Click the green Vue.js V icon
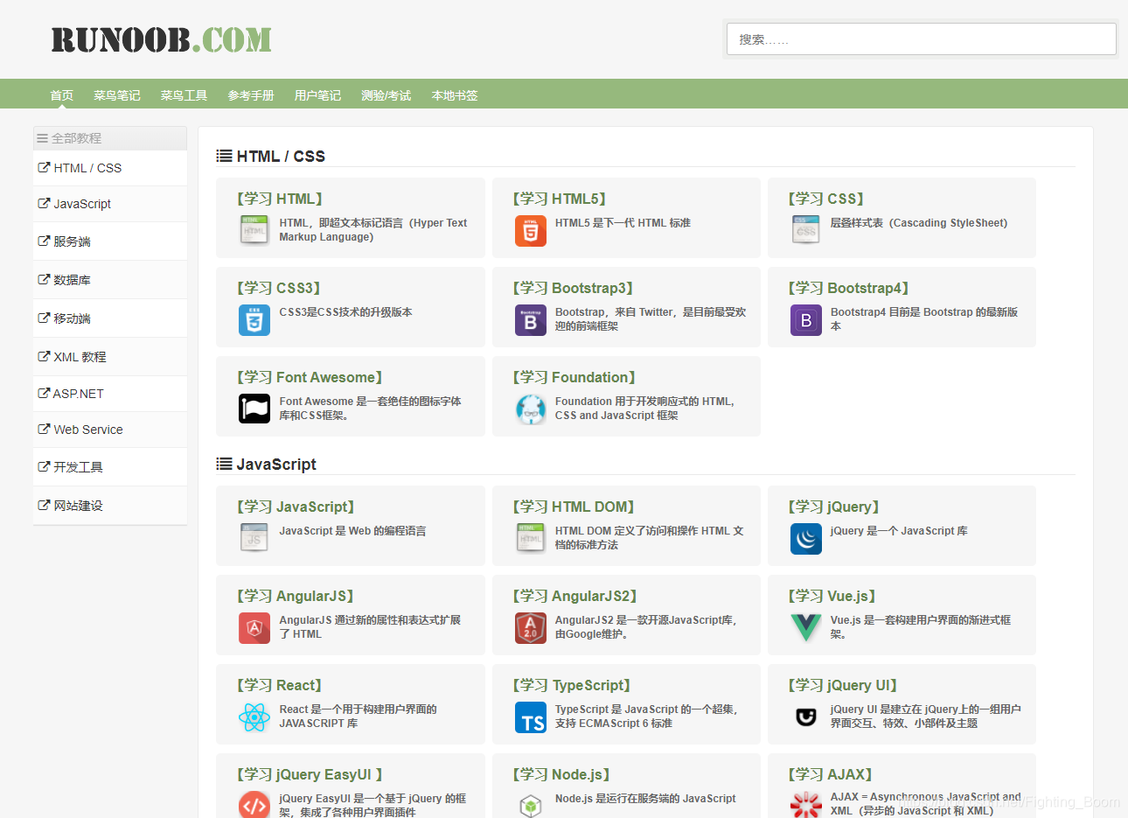This screenshot has height=818, width=1128. [805, 627]
